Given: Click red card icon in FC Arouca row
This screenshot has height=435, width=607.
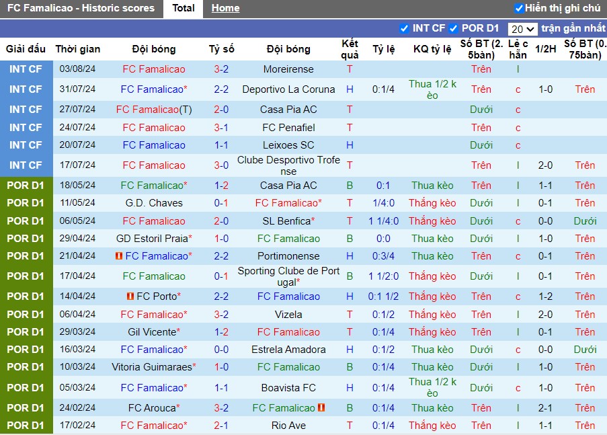Looking at the screenshot, I should pos(321,407).
